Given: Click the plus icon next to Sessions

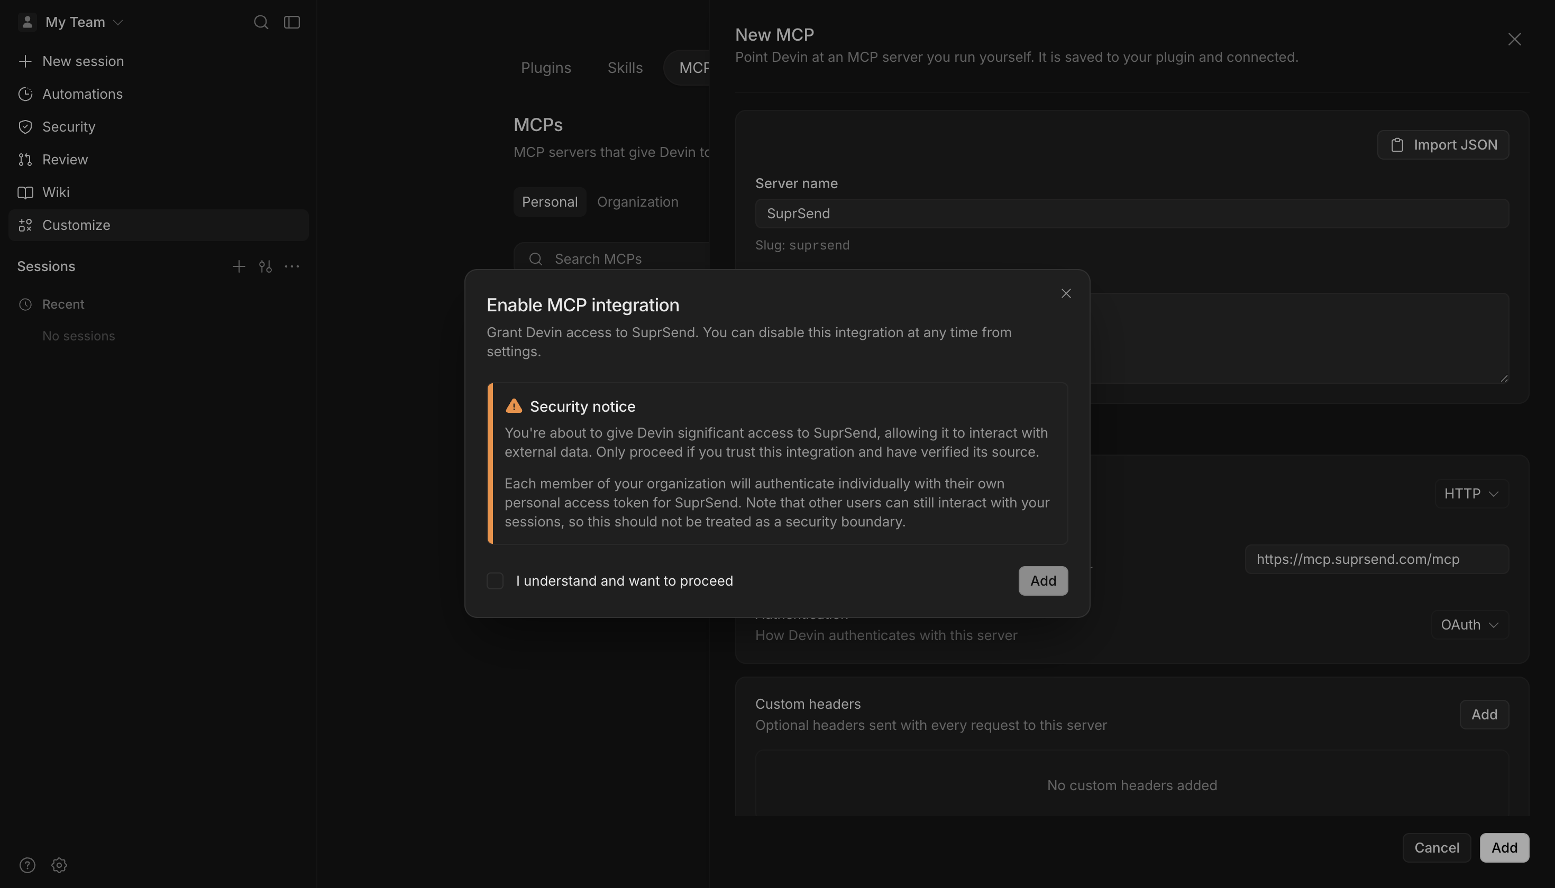Looking at the screenshot, I should pos(239,266).
